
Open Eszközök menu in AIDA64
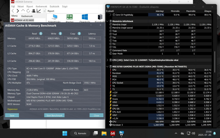pos(54,6)
